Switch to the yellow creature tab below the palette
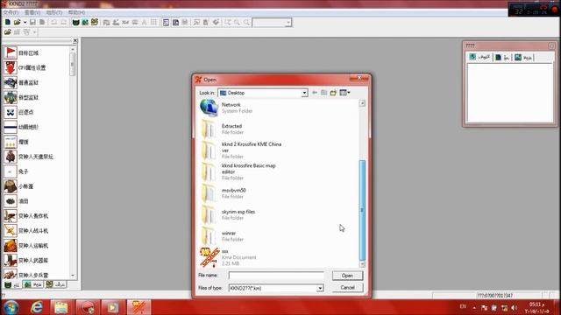 coord(55,284)
